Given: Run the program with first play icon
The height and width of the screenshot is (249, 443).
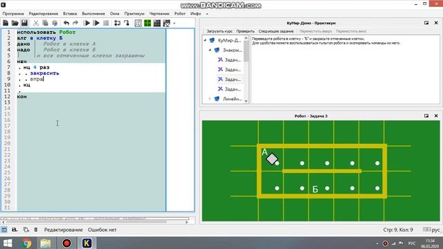Looking at the screenshot, I should point(87,23).
